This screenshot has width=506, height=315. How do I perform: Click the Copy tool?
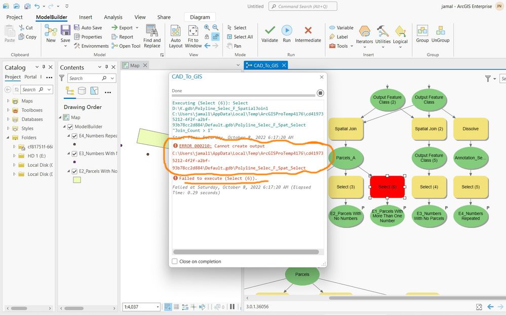[x=27, y=37]
